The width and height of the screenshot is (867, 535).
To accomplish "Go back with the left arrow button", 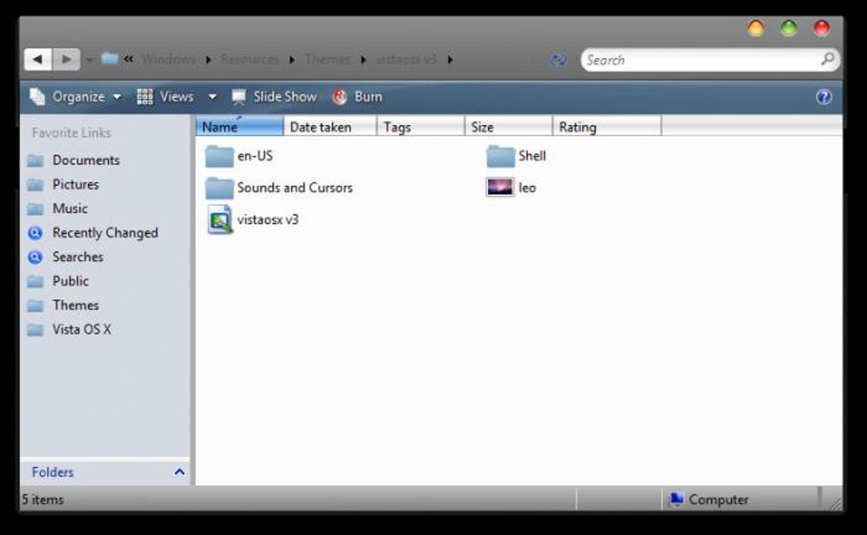I will point(37,60).
